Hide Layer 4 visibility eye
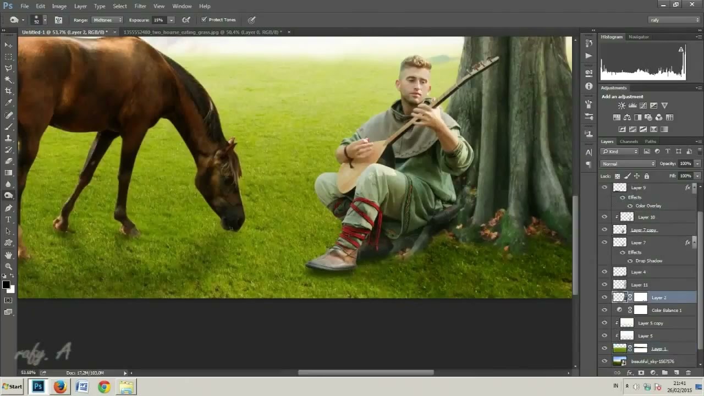Image resolution: width=704 pixels, height=396 pixels. click(604, 272)
